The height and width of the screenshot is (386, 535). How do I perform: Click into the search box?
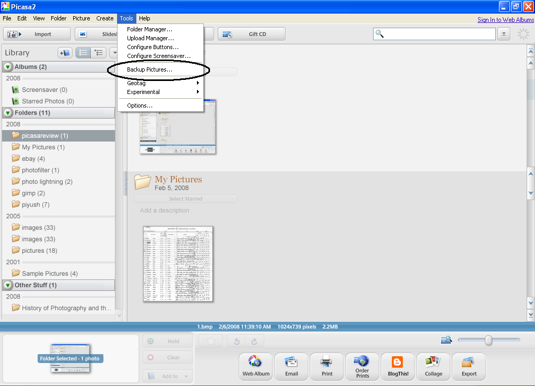pos(434,34)
